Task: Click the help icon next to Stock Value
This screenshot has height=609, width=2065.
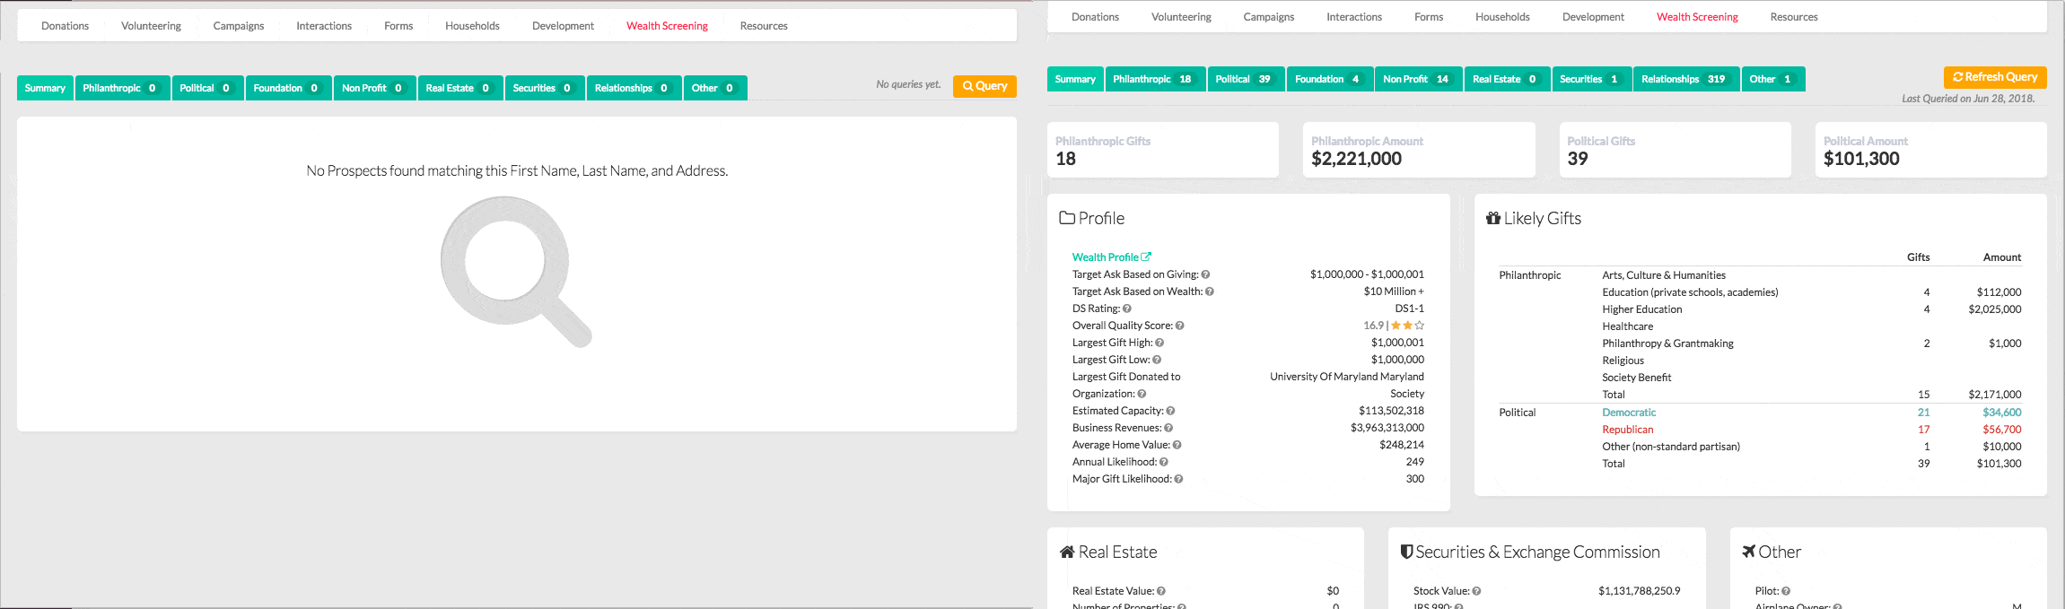Action: click(1476, 591)
